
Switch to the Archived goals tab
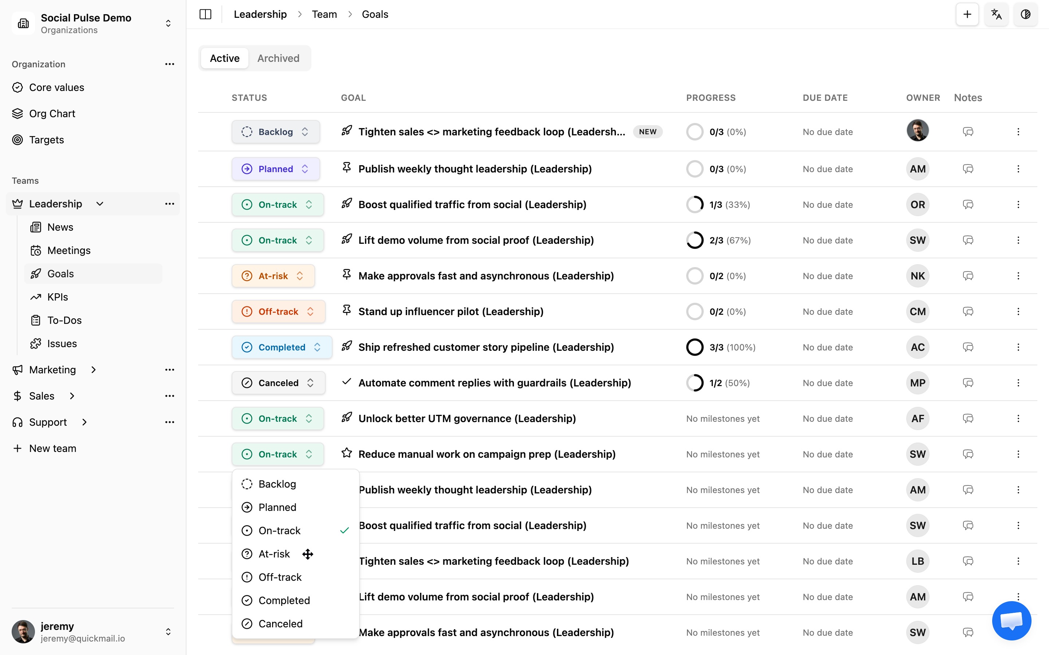[278, 58]
